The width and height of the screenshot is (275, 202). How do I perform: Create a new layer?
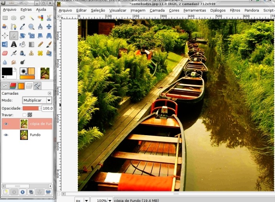tap(5, 192)
